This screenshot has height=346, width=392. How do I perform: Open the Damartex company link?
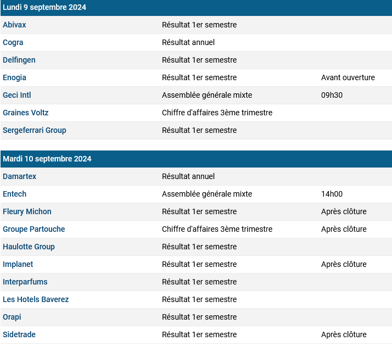20,176
